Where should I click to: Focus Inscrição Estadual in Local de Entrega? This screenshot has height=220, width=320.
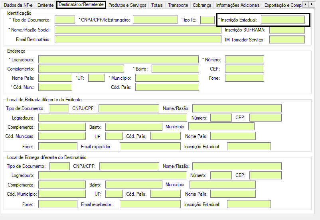249,204
